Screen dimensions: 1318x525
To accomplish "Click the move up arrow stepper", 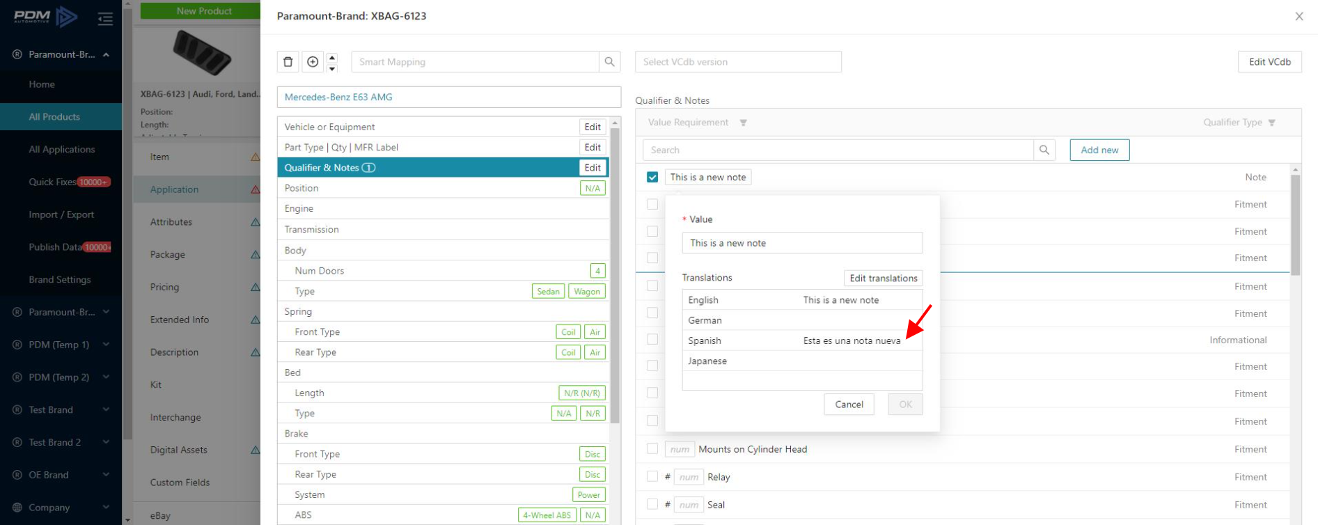I will tap(332, 57).
